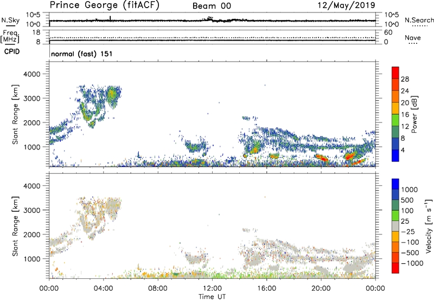Click the Slant Range label of velocity panel
Screen dimensions: 434x300
coord(15,226)
